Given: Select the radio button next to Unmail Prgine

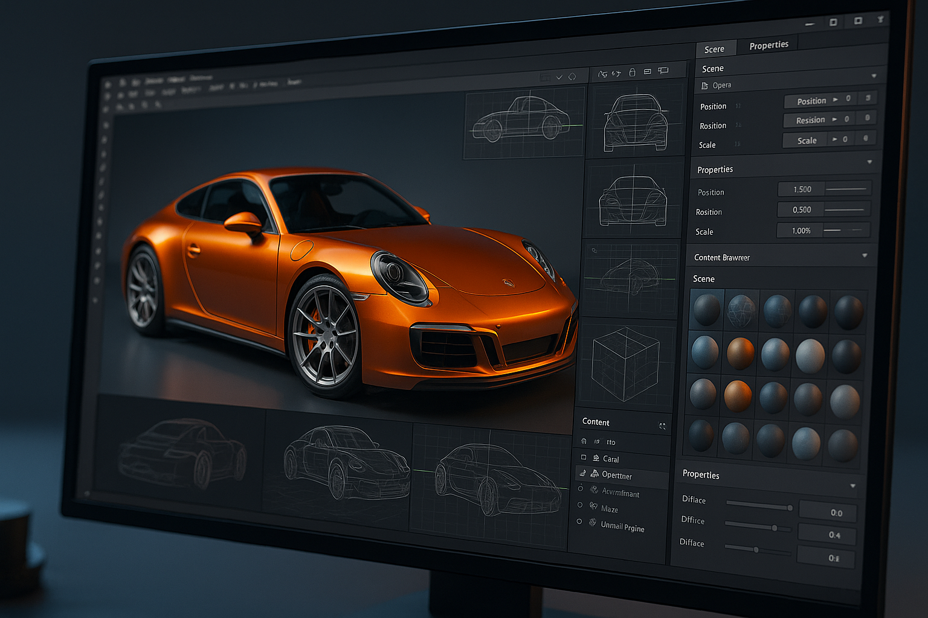Looking at the screenshot, I should point(579,521).
